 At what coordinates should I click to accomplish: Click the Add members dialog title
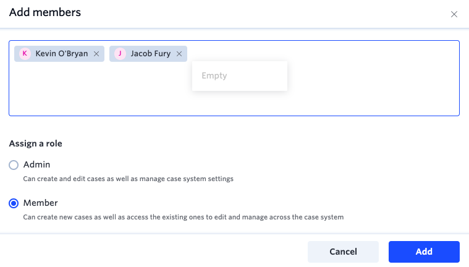(x=45, y=12)
